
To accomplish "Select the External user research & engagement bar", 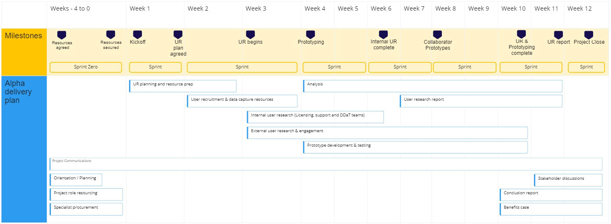I will [387, 133].
